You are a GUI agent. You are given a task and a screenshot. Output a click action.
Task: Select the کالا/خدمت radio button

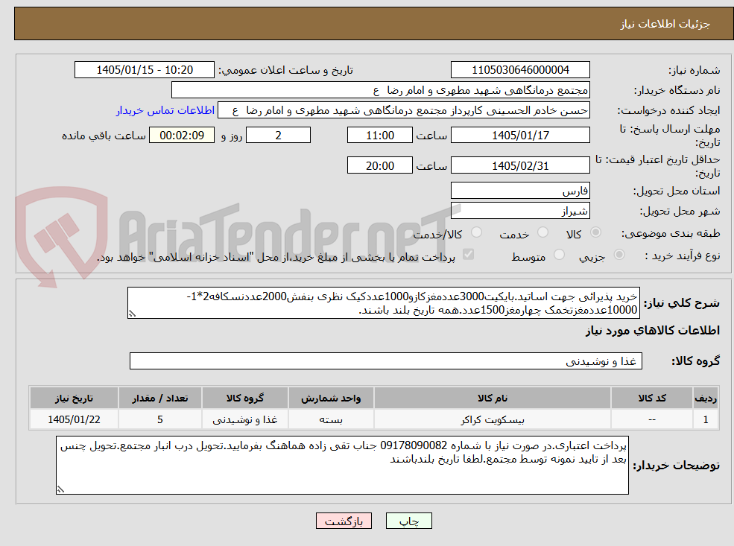(x=476, y=232)
